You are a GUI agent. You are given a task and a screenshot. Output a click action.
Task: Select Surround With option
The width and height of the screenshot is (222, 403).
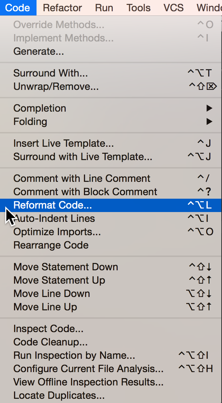[50, 73]
